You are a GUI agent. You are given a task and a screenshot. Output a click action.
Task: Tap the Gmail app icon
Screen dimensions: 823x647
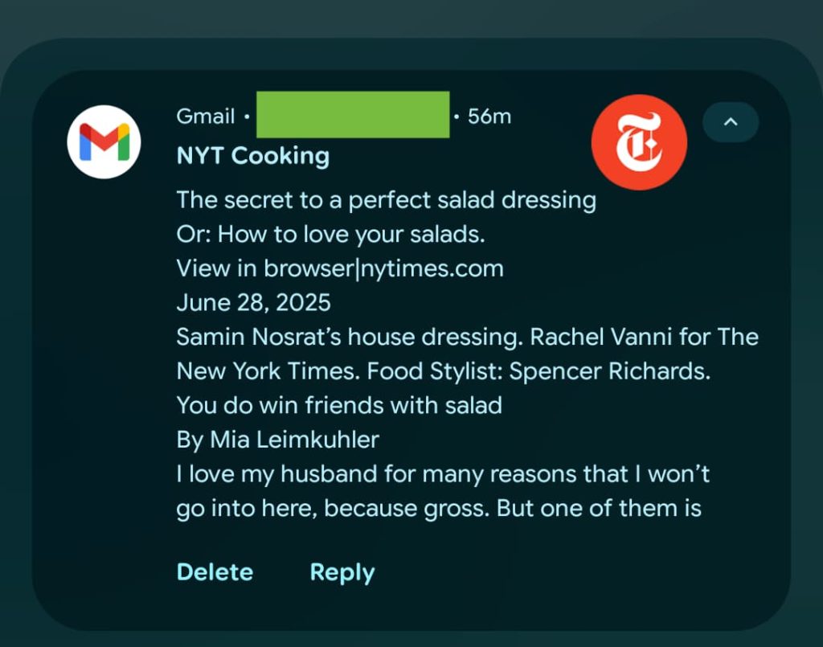104,141
